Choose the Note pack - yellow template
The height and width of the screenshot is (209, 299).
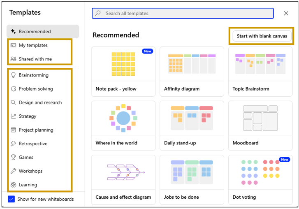point(123,72)
